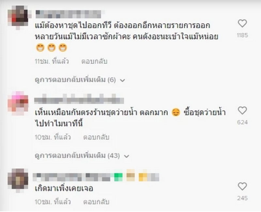Click the 11ชม. ที่แล้ว timestamp
Image resolution: width=261 pixels, height=212 pixels.
coord(52,61)
